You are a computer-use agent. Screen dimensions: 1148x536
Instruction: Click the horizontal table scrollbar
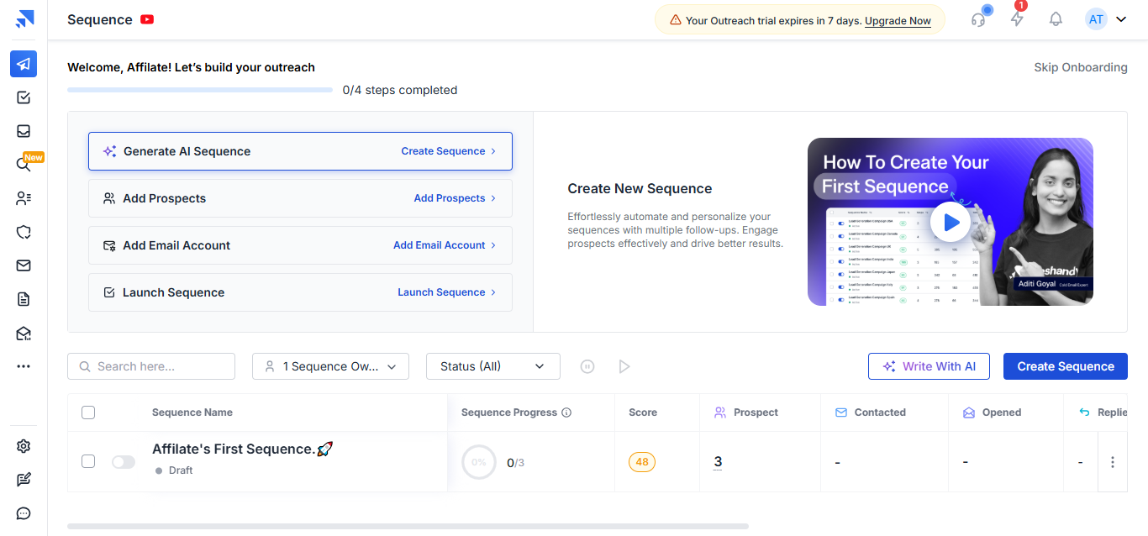tap(408, 526)
